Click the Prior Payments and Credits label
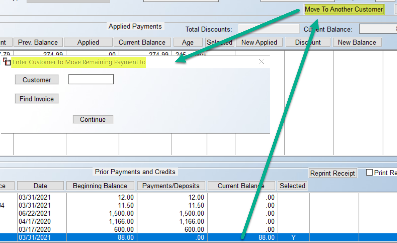Screen dimensions: 397x243 click(135, 171)
